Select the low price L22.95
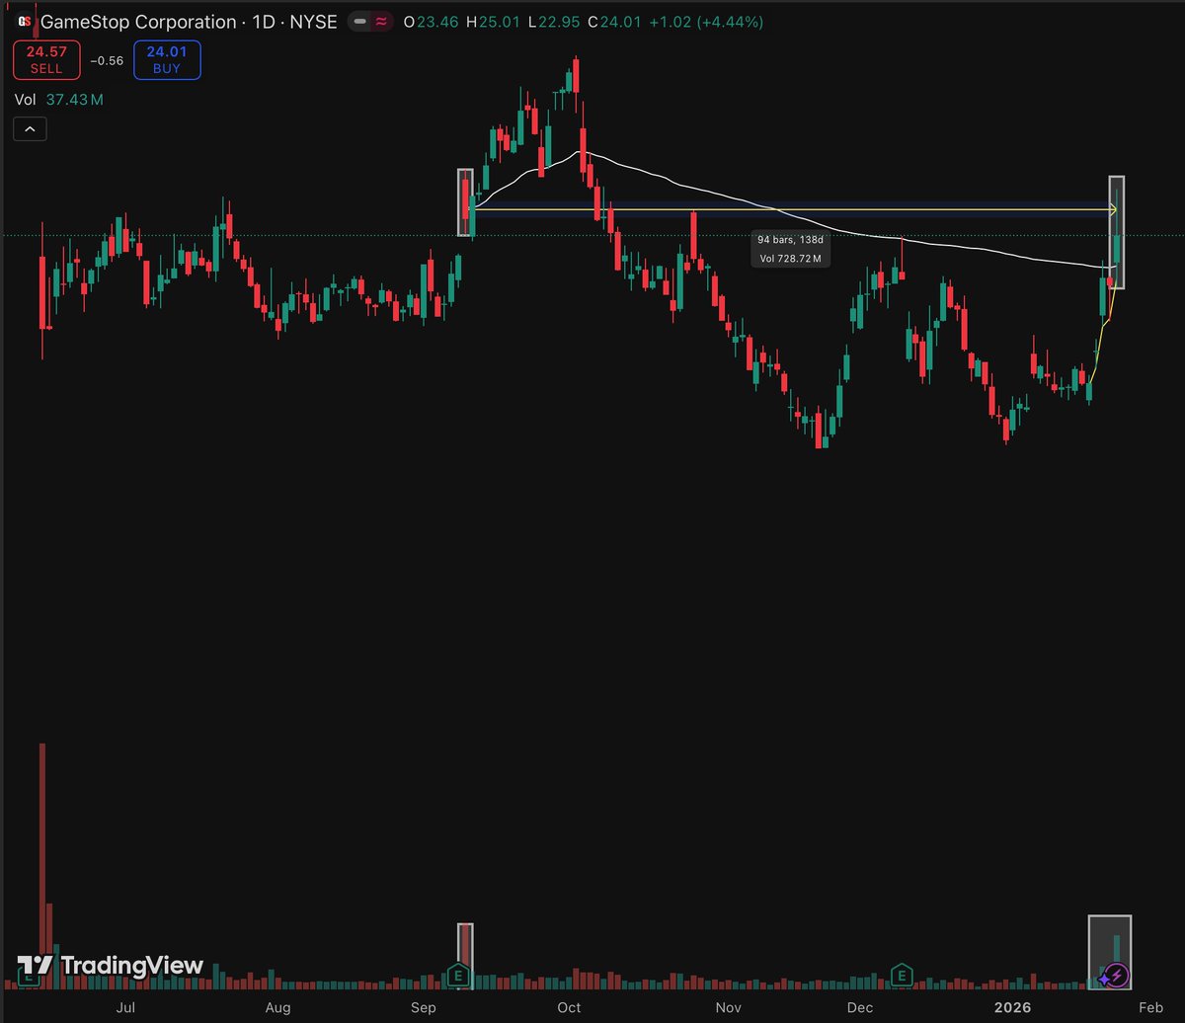Viewport: 1185px width, 1023px height. point(555,21)
